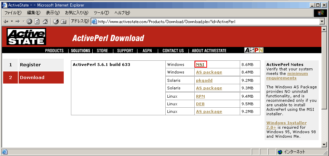329x156 pixels.
Task: Click the status bar page icon
Action: click(x=4, y=152)
